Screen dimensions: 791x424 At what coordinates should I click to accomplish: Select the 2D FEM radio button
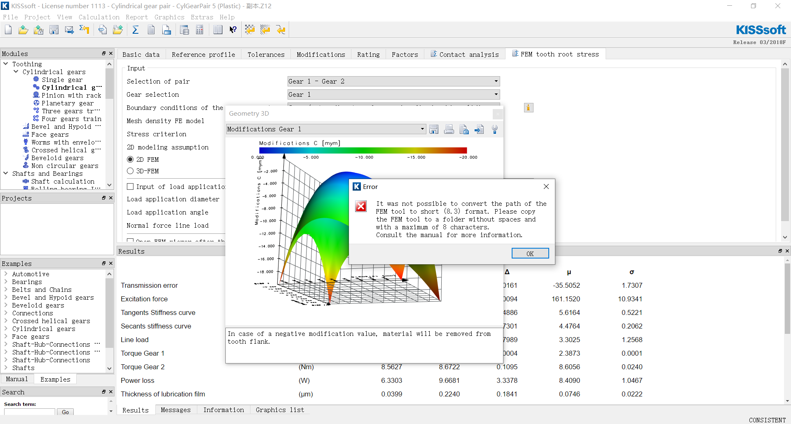click(x=130, y=159)
